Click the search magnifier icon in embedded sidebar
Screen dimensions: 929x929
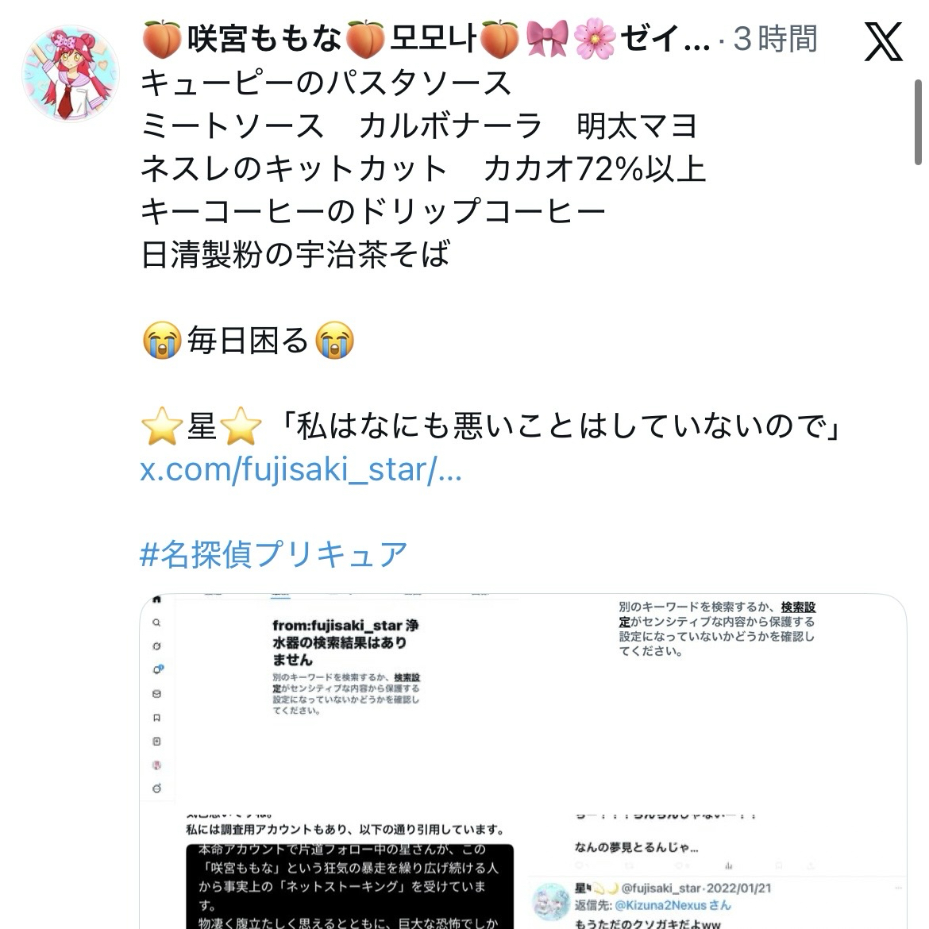pyautogui.click(x=156, y=623)
